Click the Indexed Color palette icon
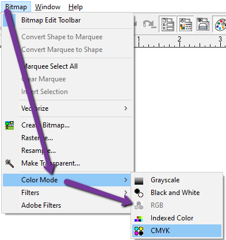The height and width of the screenshot is (240, 226). coord(139,219)
